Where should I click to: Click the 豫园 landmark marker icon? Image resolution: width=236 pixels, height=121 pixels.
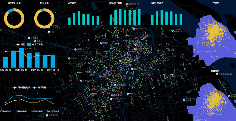(132, 69)
